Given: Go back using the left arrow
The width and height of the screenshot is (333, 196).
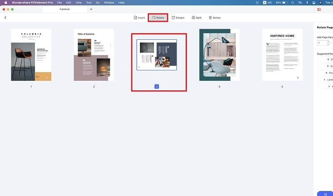Looking at the screenshot, I should click(x=5, y=17).
